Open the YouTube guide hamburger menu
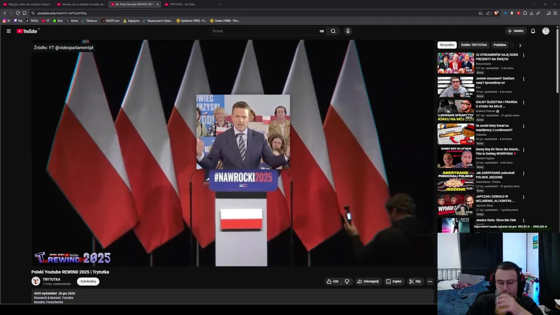This screenshot has width=560, height=315. pos(8,31)
